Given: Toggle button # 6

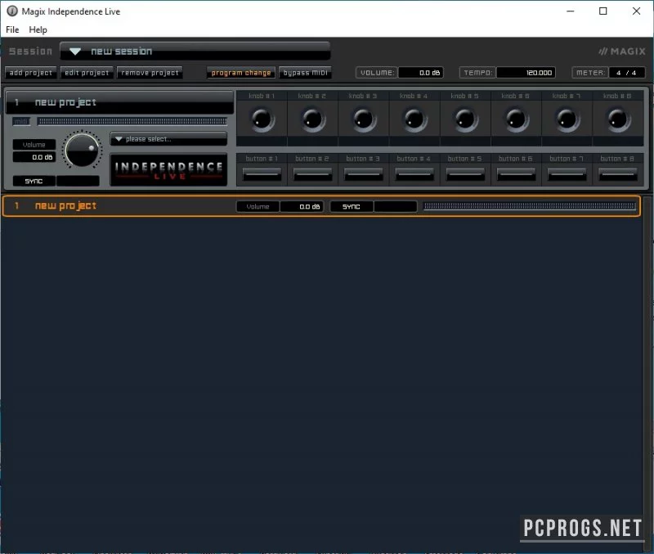Looking at the screenshot, I should [x=517, y=174].
